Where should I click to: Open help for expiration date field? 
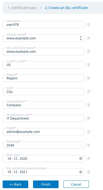click(x=88, y=172)
